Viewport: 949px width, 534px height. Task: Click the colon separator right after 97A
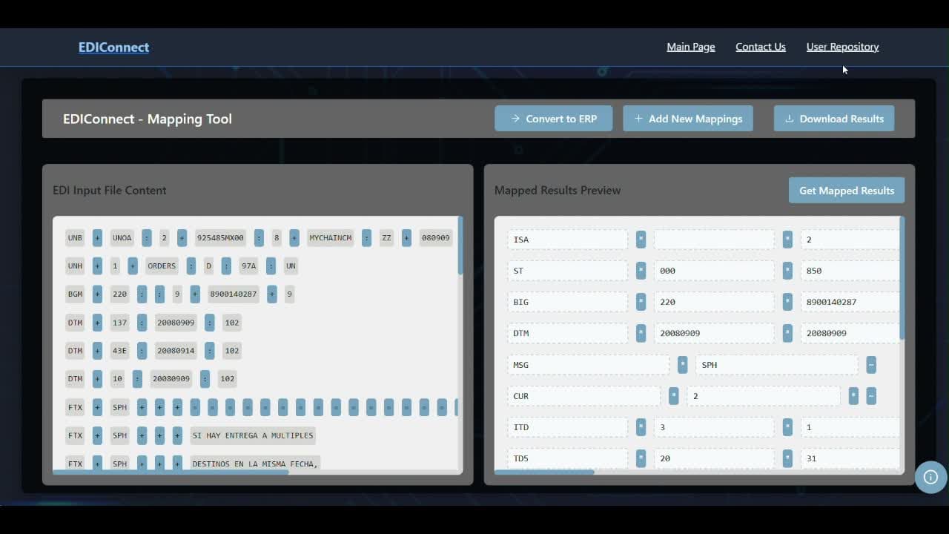(x=271, y=266)
